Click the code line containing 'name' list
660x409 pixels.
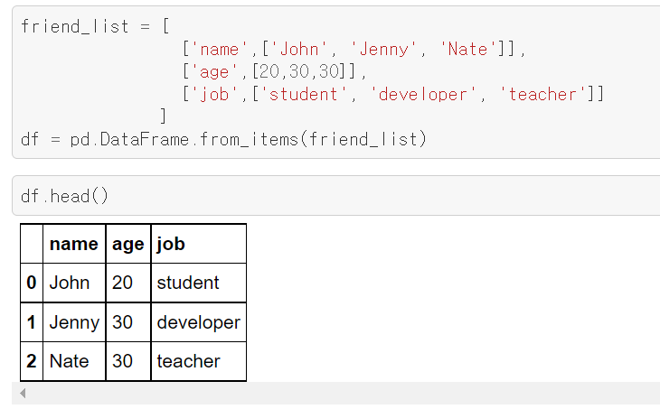(x=354, y=49)
